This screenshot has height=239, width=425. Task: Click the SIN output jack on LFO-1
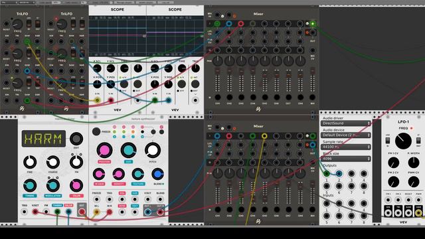click(388, 213)
